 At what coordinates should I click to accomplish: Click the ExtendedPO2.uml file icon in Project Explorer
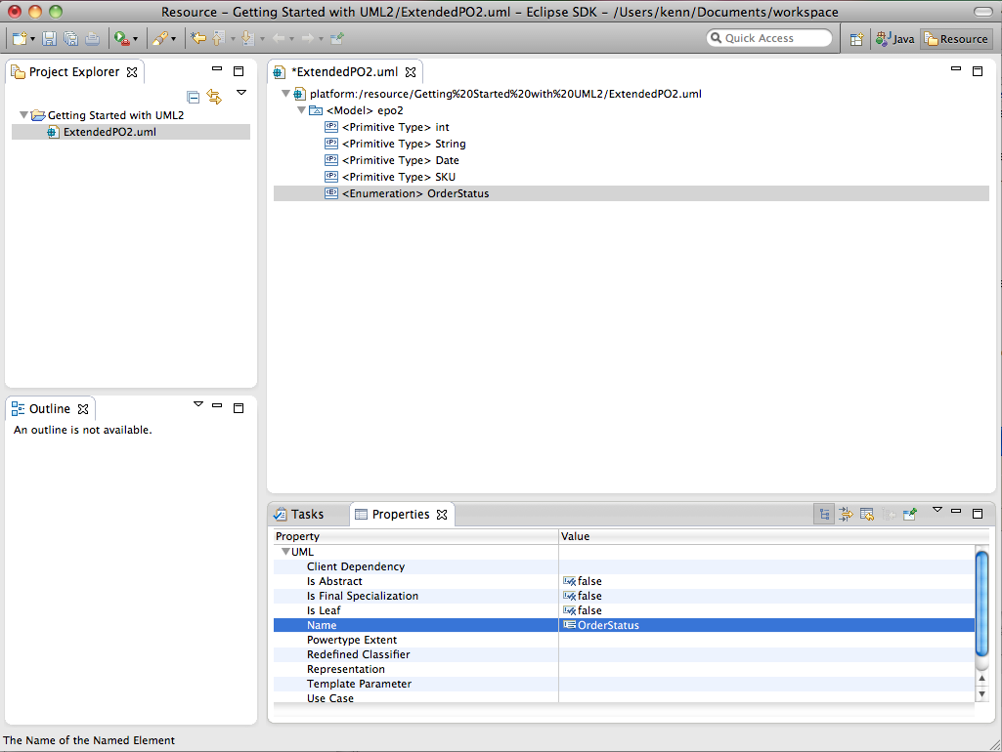[53, 132]
